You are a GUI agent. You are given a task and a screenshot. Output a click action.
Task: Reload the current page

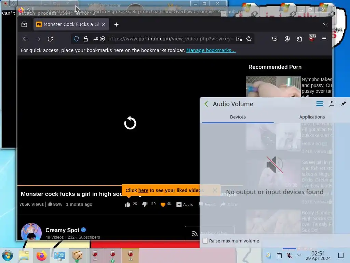[x=50, y=39]
